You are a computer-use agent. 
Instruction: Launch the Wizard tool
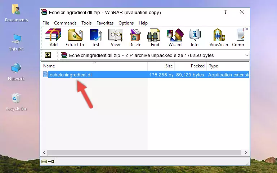(175, 37)
